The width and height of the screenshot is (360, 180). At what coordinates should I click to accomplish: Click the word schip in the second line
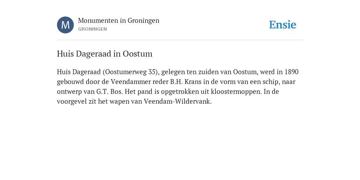pyautogui.click(x=272, y=82)
